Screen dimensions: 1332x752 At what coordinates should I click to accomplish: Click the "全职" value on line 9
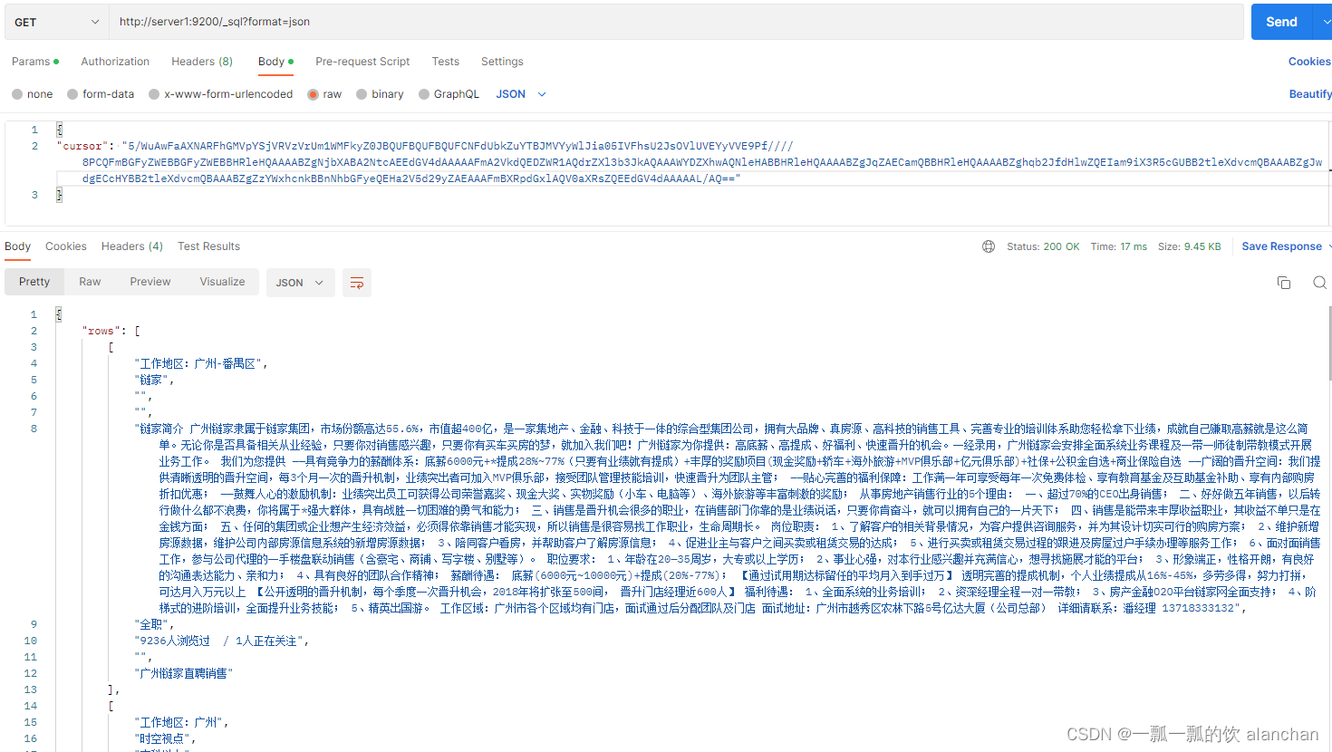(151, 624)
